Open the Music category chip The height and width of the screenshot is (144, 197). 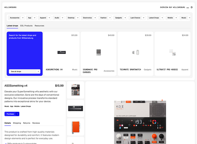click(x=185, y=18)
